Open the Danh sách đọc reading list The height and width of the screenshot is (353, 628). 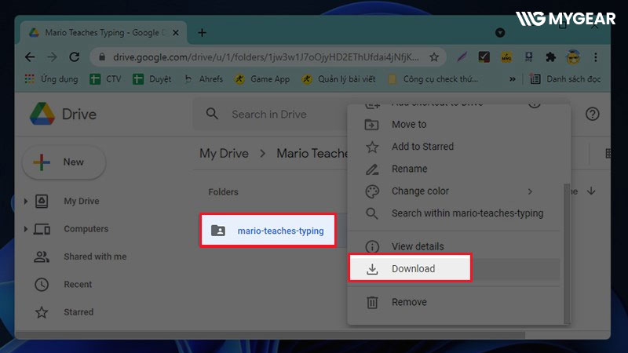tap(565, 79)
